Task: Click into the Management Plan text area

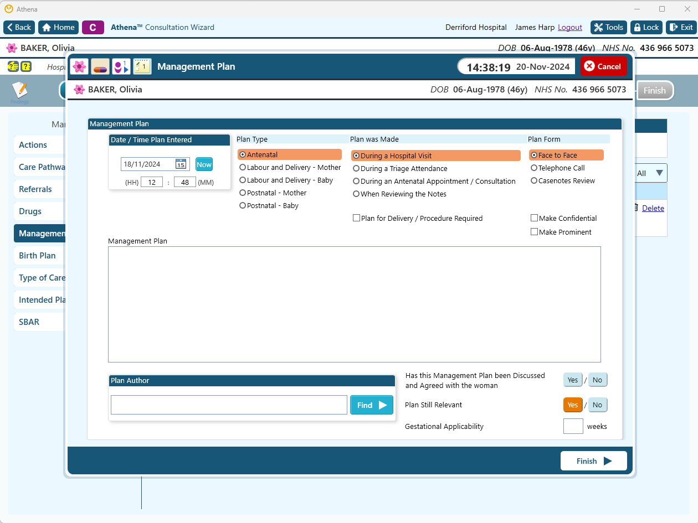Action: tap(355, 304)
